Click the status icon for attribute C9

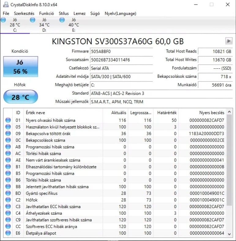[x=8, y=220]
